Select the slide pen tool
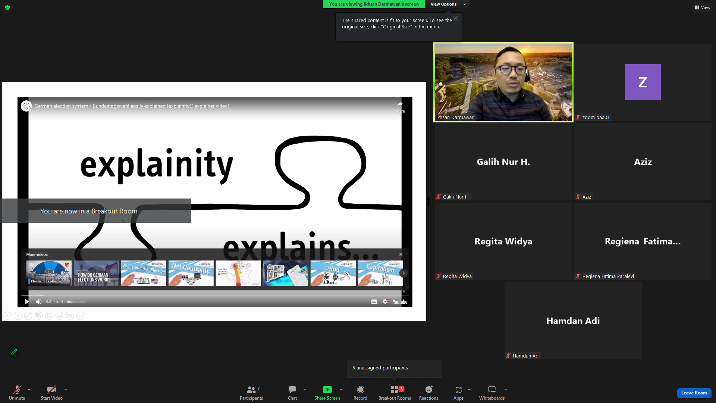Image resolution: width=716 pixels, height=403 pixels. click(x=28, y=316)
